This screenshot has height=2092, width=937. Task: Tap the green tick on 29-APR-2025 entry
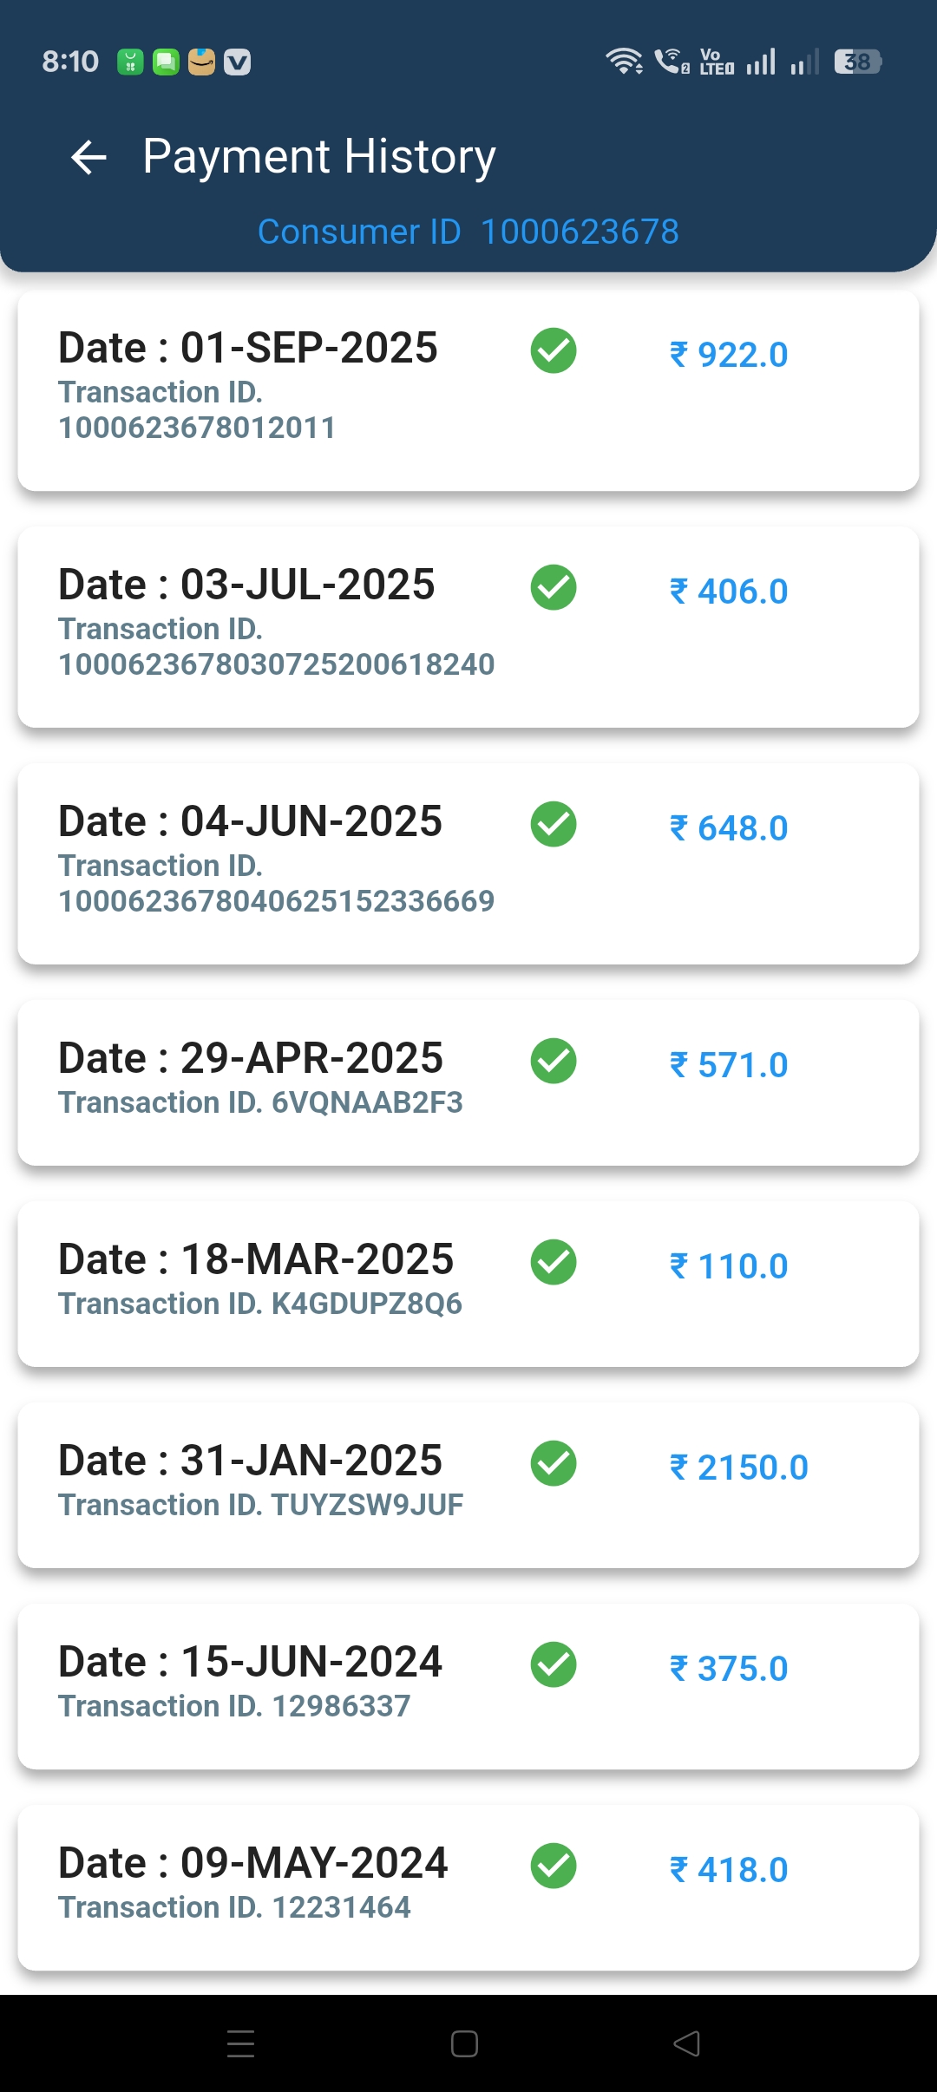coord(554,1062)
